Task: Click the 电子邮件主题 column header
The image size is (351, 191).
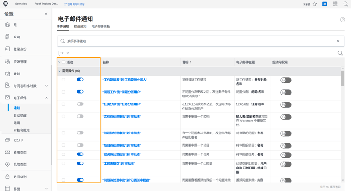Action: (245, 62)
